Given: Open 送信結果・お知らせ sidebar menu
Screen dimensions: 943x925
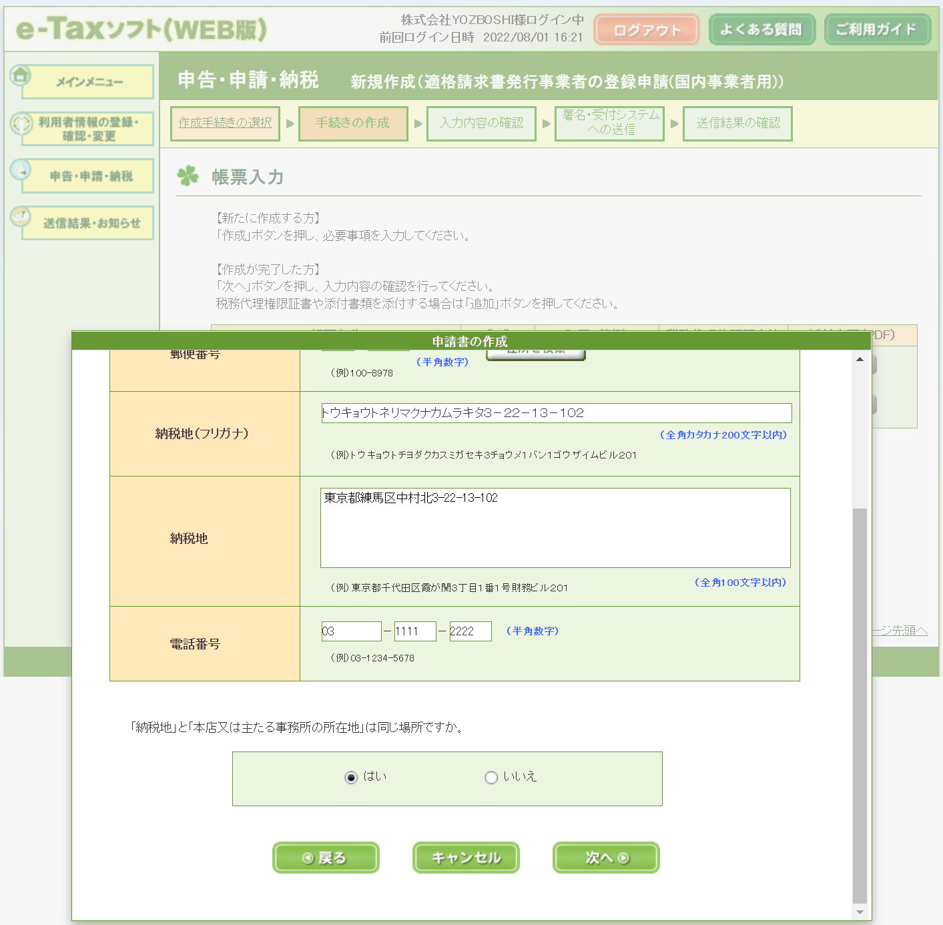Looking at the screenshot, I should tap(88, 223).
